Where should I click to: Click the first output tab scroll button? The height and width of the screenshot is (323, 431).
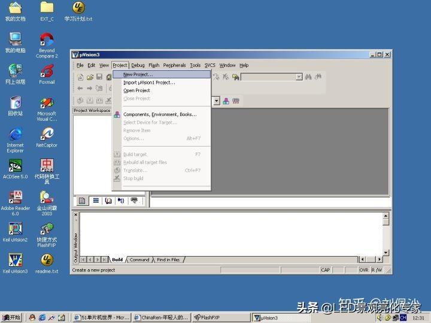pyautogui.click(x=83, y=259)
